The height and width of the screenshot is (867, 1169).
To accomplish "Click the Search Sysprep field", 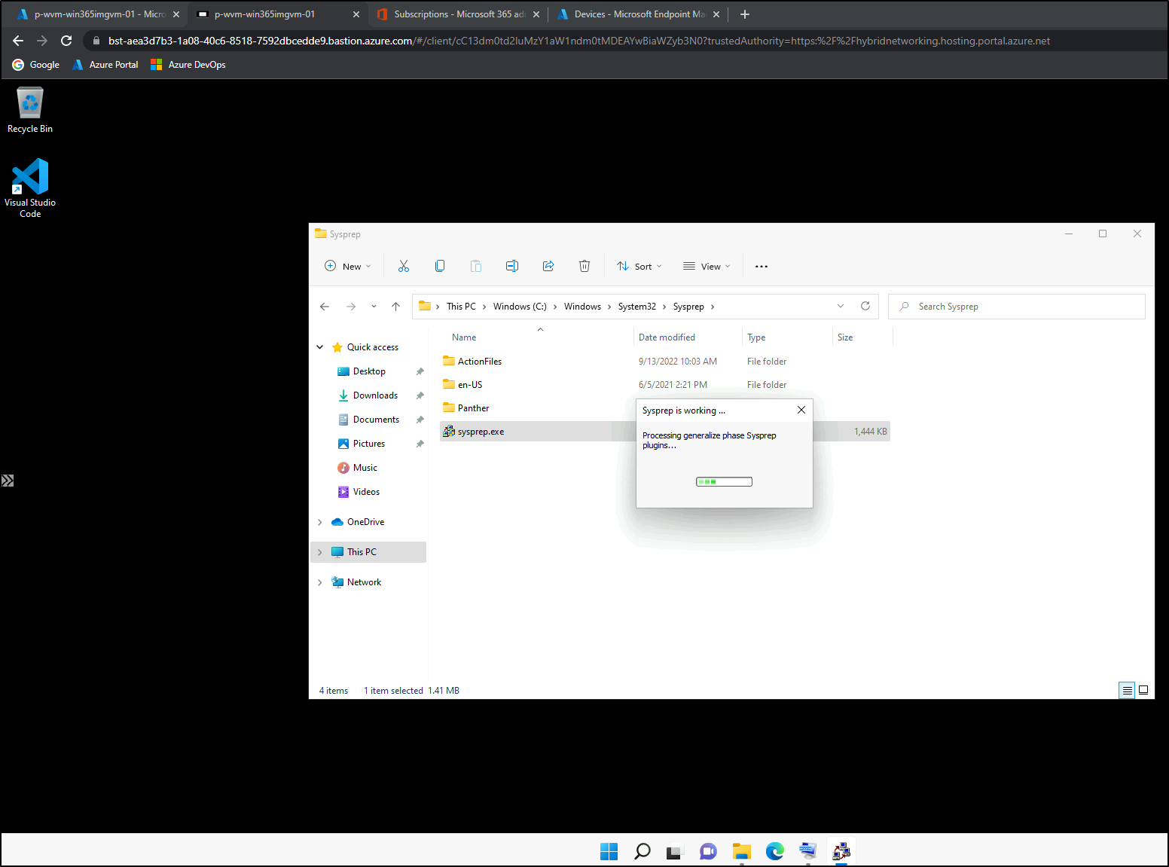I will [1017, 307].
